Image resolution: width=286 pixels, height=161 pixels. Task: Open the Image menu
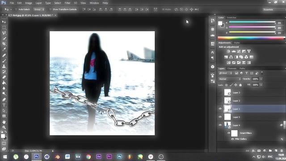[x=29, y=3]
